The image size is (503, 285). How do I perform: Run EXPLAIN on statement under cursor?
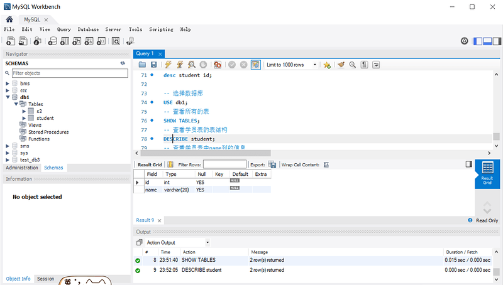(x=192, y=65)
